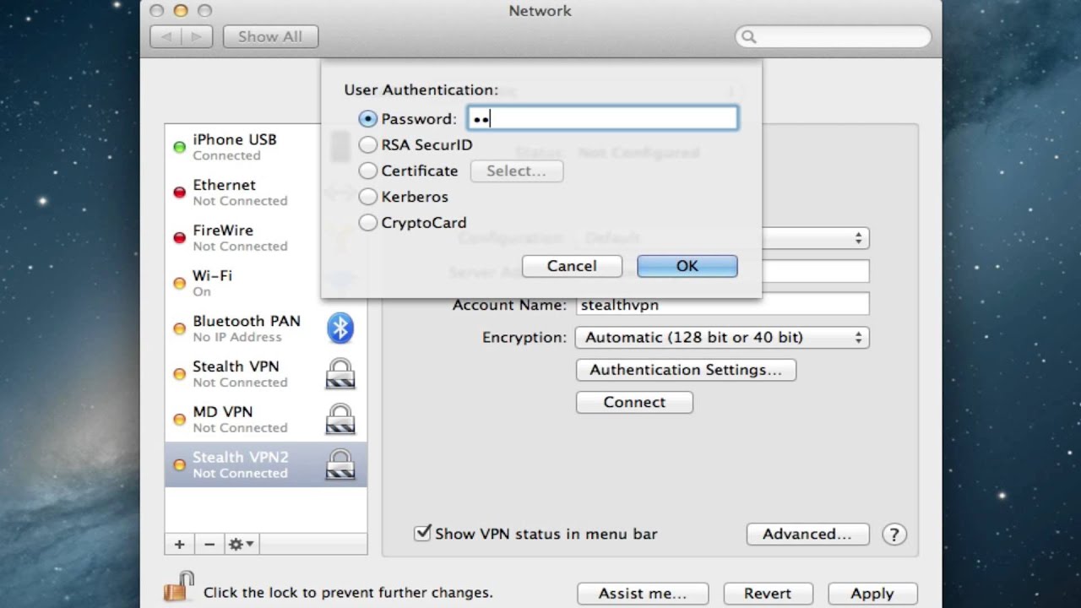Click the red status dot for FireWire
This screenshot has height=608, width=1081.
tap(179, 238)
